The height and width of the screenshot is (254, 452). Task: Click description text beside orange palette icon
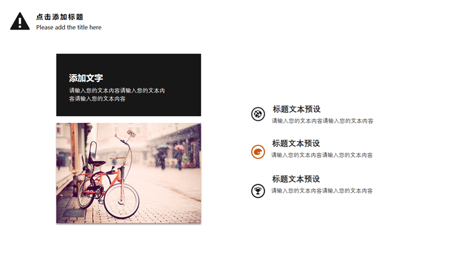(322, 155)
